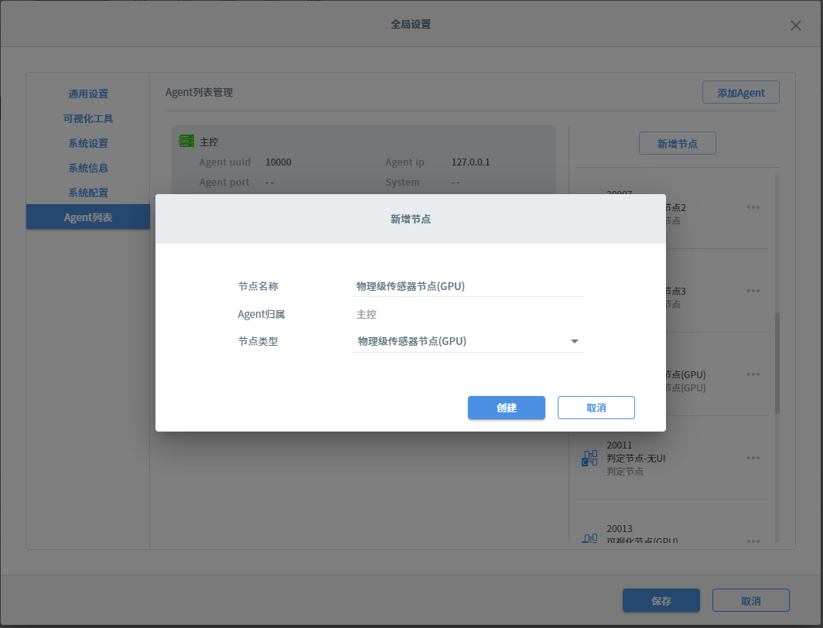Cancel the 新增节点 dialog with 取消
Image resolution: width=823 pixels, height=628 pixels.
tap(596, 408)
